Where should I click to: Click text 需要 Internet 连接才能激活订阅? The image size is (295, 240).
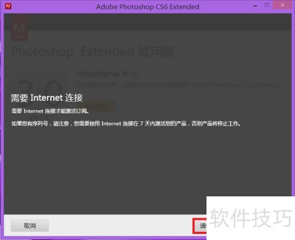[x=50, y=111]
